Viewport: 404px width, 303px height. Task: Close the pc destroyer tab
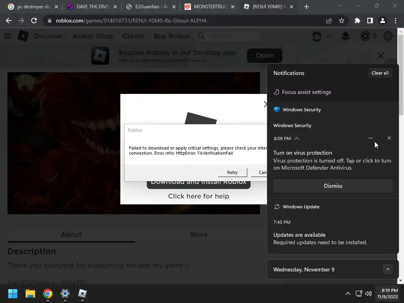point(56,7)
